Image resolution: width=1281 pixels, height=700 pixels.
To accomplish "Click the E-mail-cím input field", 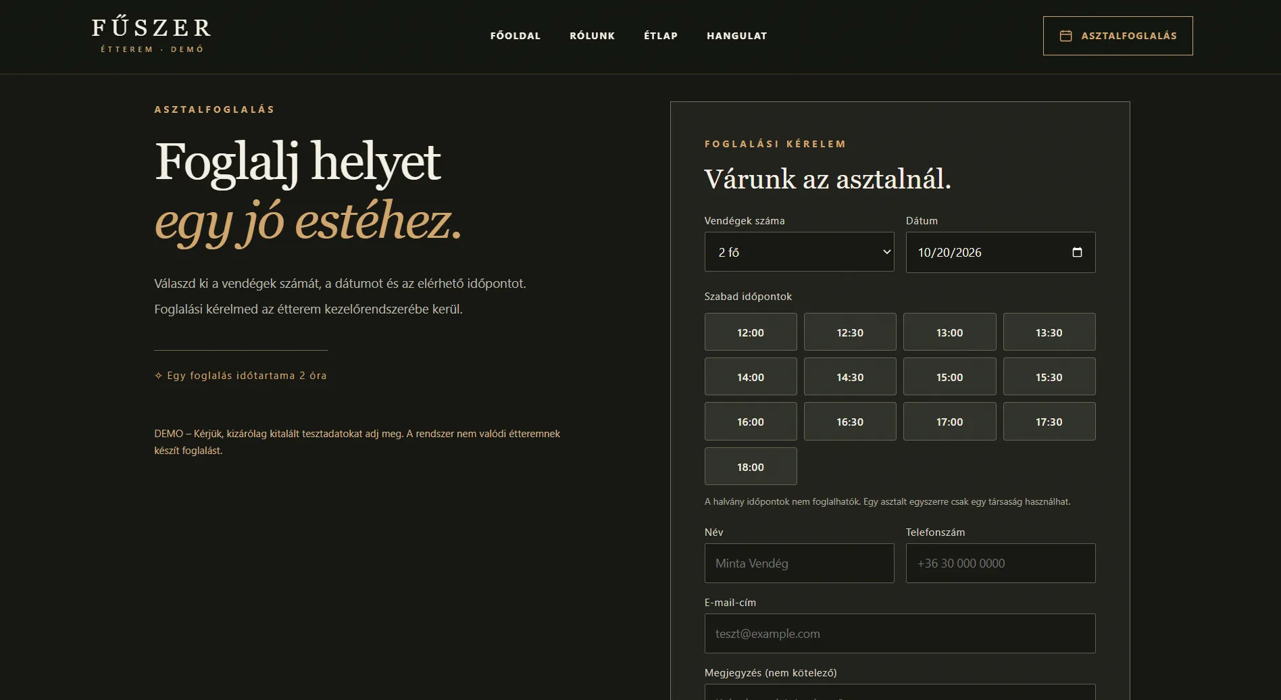I will (x=900, y=634).
